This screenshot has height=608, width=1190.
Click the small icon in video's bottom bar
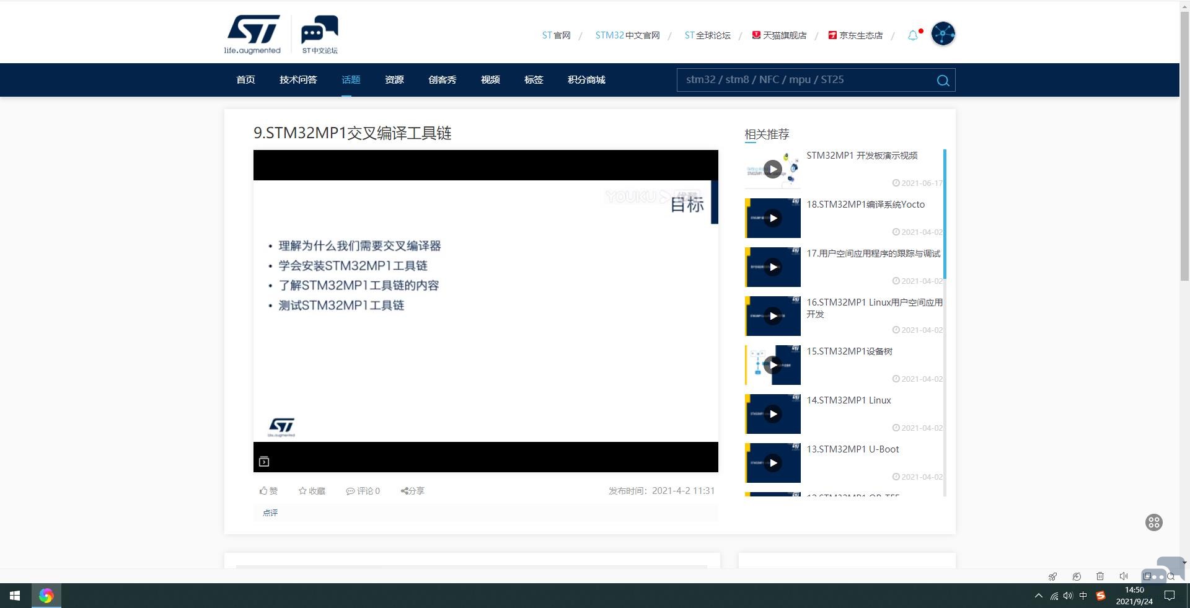(x=264, y=462)
